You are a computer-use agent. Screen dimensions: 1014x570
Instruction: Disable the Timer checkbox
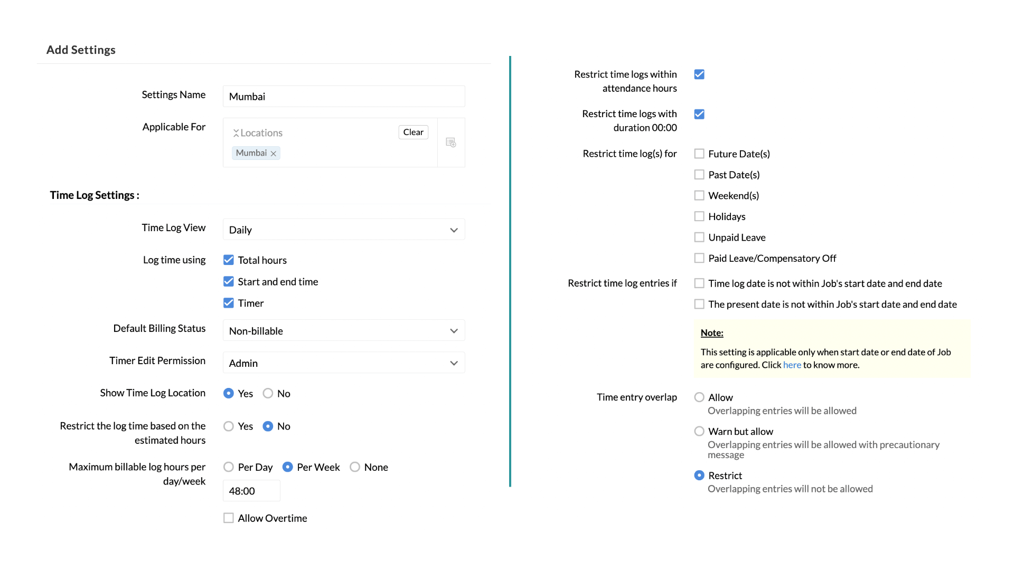(x=229, y=303)
